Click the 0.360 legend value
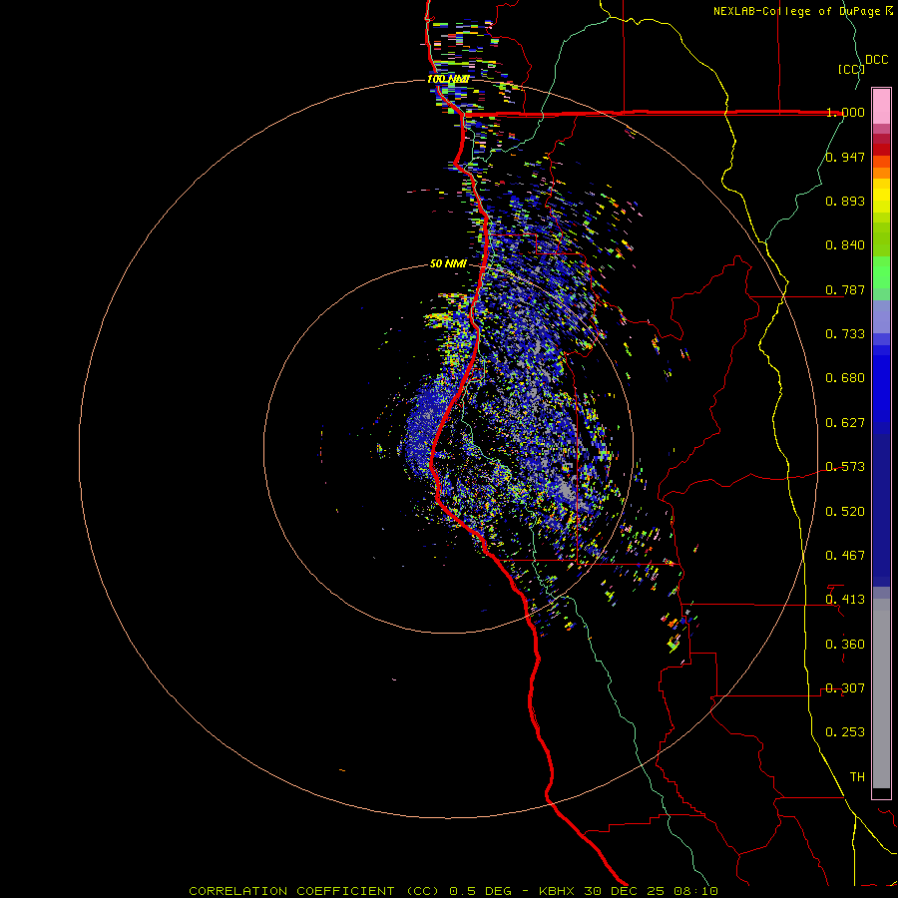 tap(845, 645)
